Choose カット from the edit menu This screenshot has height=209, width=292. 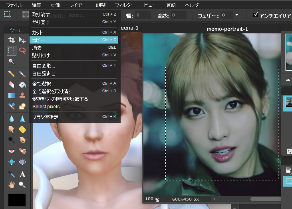pos(74,32)
